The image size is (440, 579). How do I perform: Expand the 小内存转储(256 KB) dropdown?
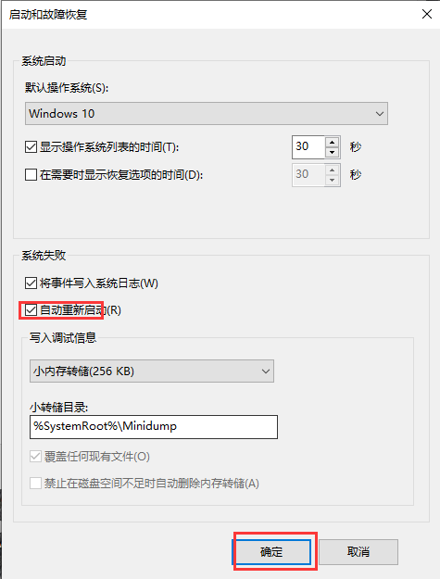click(152, 371)
